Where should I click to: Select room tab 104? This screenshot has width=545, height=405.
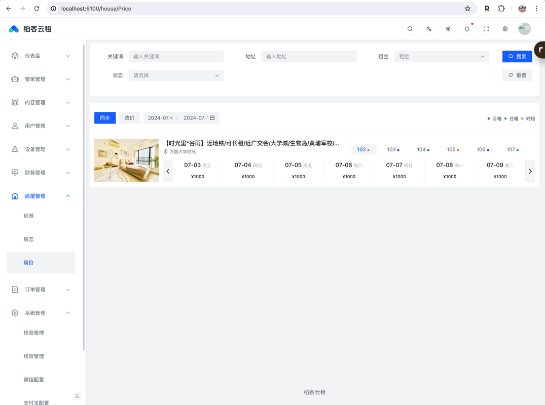[423, 149]
